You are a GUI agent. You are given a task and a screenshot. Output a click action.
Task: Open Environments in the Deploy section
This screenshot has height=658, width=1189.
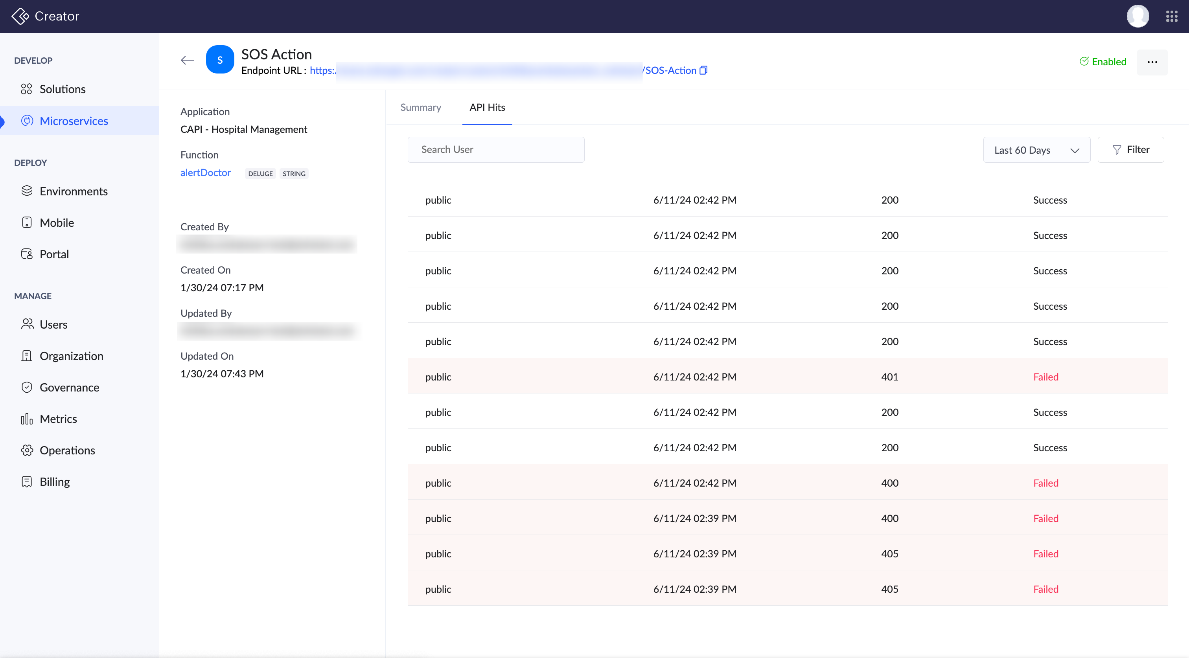tap(74, 191)
